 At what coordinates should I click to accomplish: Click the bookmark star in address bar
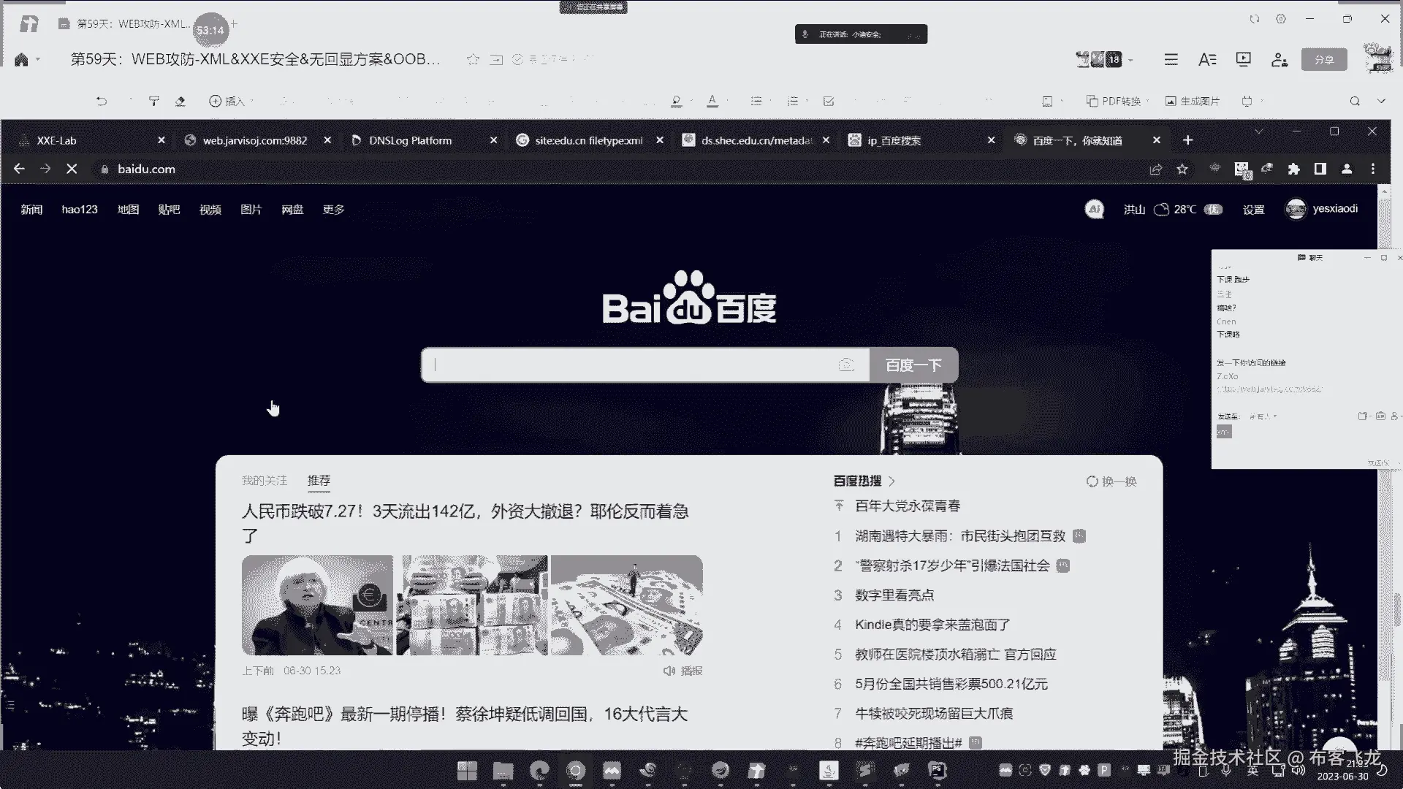tap(1182, 169)
